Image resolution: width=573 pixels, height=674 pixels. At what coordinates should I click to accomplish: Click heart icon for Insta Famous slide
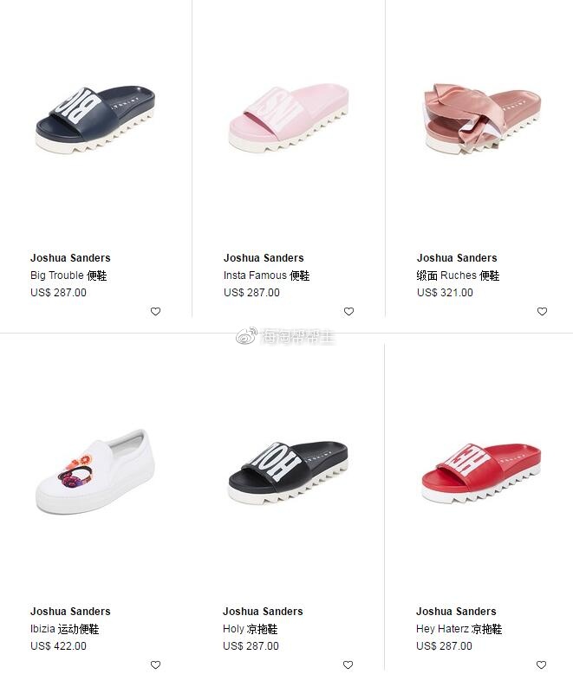click(x=348, y=311)
